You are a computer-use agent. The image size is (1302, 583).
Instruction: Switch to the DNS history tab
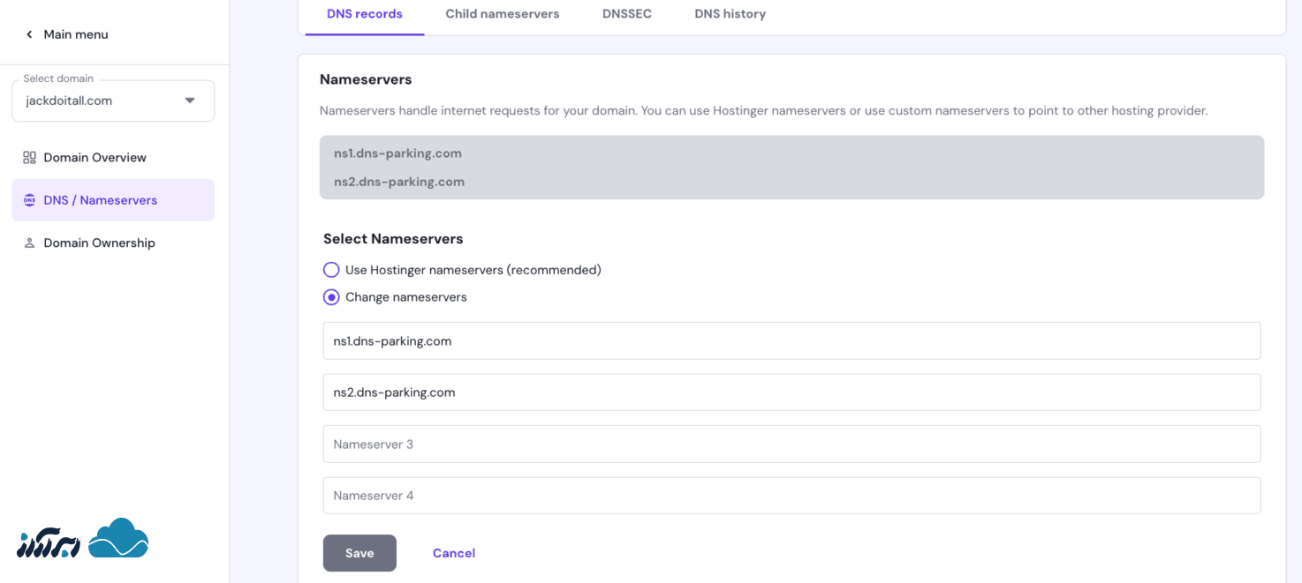tap(730, 13)
